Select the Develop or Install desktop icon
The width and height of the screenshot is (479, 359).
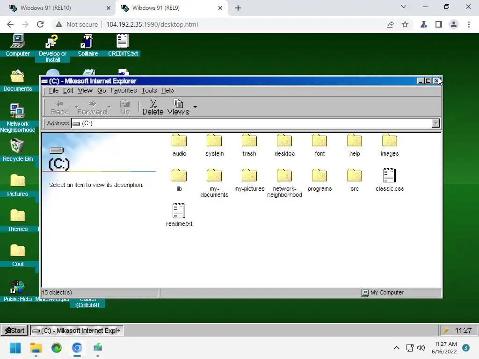(52, 48)
